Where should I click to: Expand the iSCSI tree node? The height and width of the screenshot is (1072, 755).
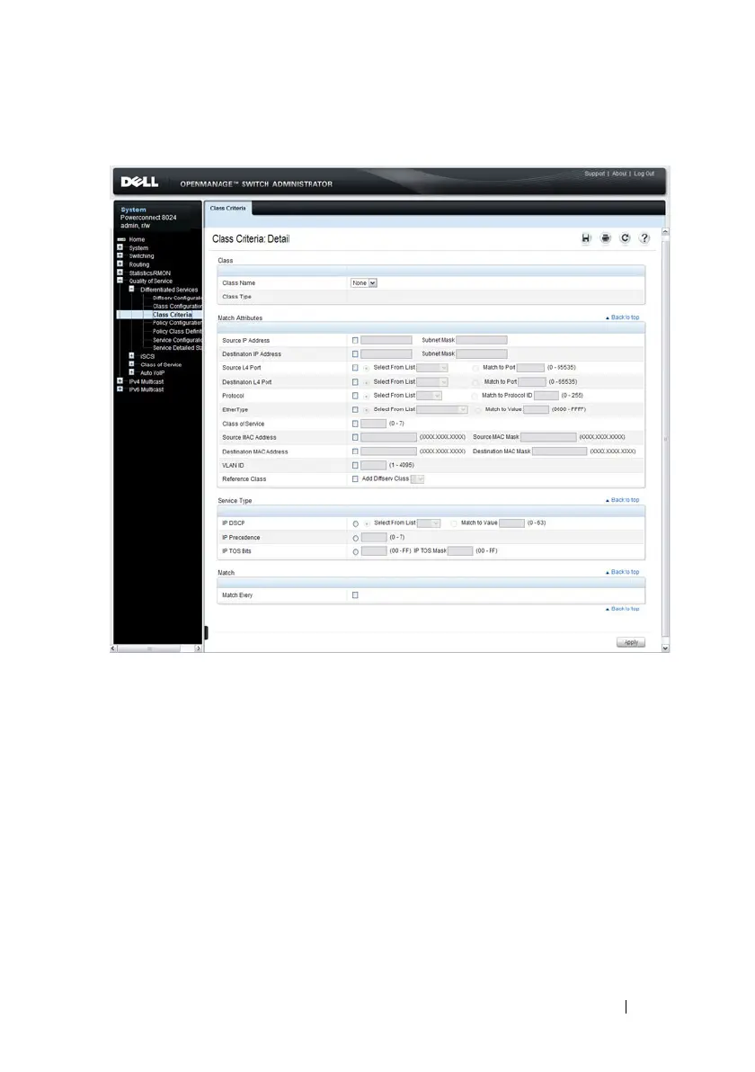131,355
